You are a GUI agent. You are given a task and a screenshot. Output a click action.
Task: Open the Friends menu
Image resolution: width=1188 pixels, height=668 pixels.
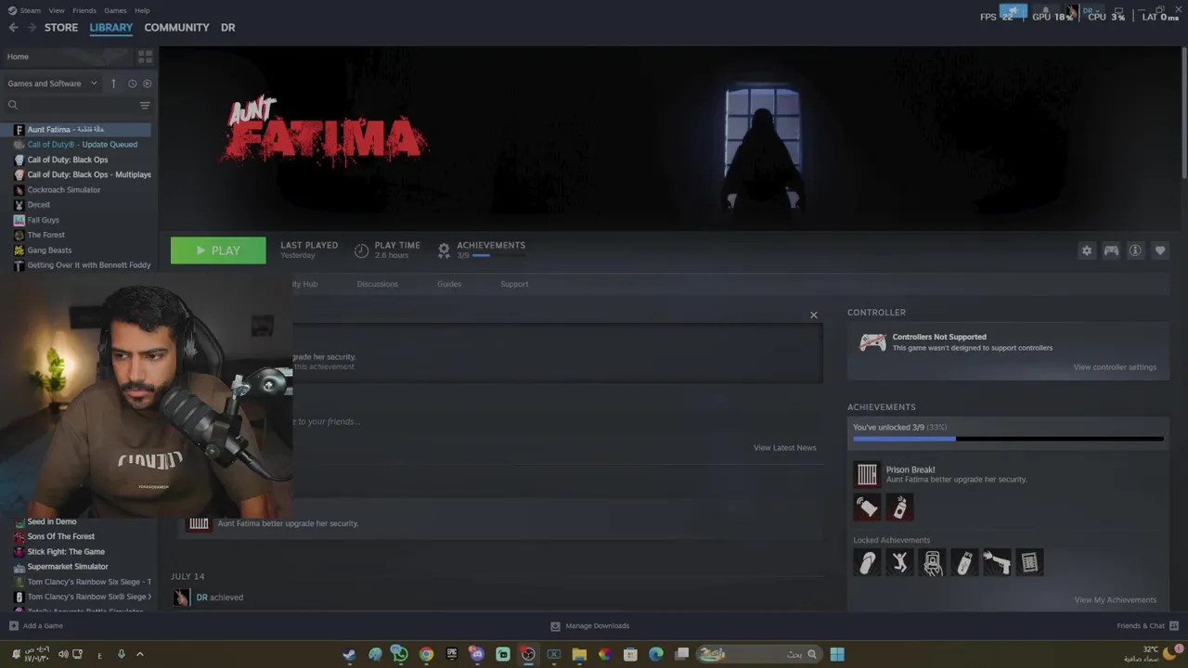tap(84, 10)
